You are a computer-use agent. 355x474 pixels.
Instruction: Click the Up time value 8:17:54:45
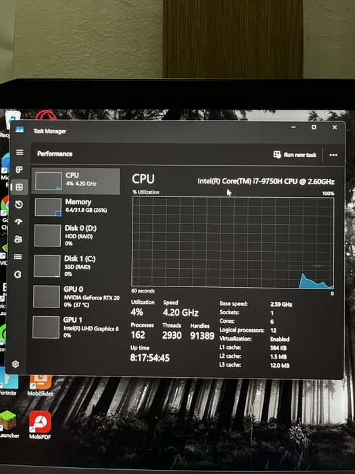tap(149, 358)
